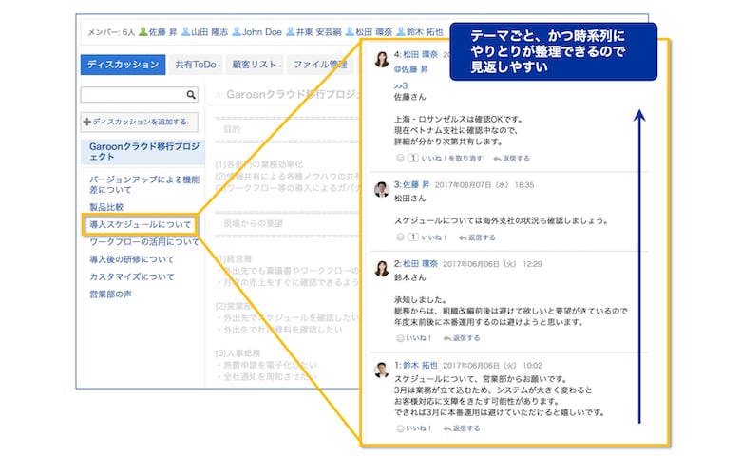Click smiley reaction icon on comment 3
The image size is (741, 456).
click(x=400, y=237)
